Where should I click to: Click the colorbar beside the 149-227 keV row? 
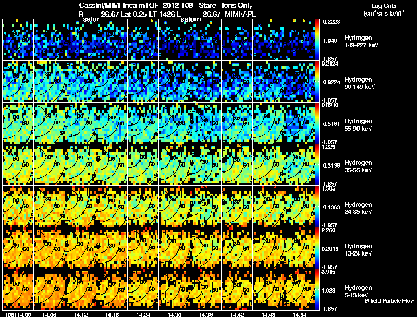317,40
